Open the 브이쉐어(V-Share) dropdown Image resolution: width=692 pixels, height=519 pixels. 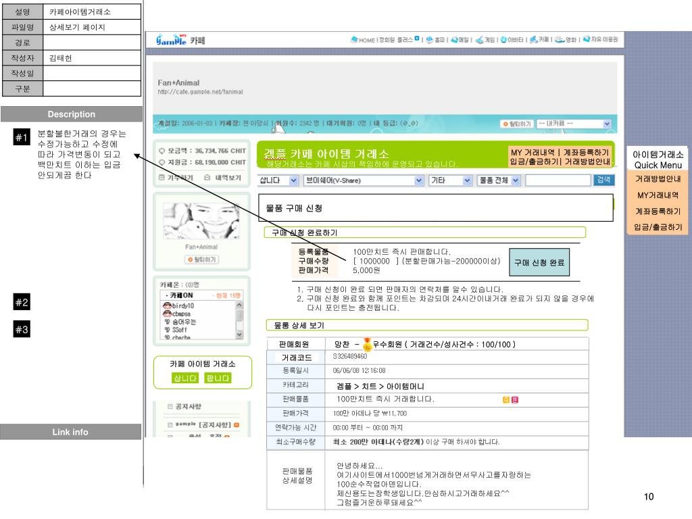(364, 180)
